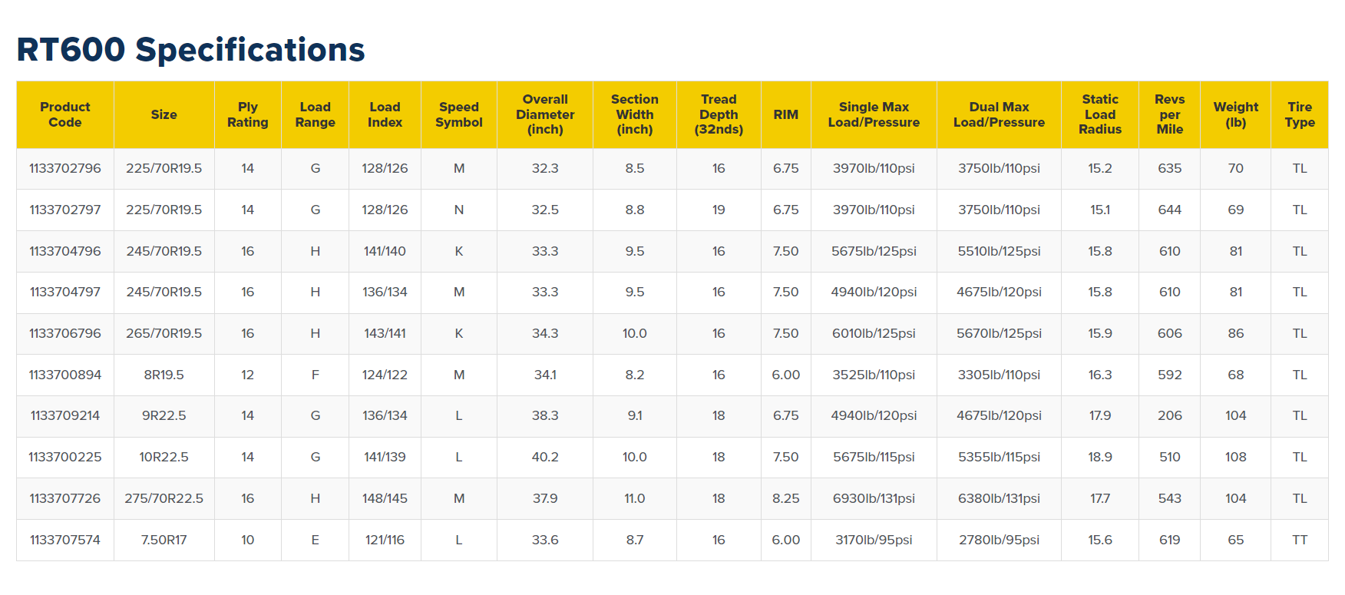Click the Weight (lb) column header
Screen dimensions: 1345x595
tap(1236, 114)
